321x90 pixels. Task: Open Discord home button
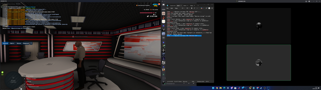[164, 5]
